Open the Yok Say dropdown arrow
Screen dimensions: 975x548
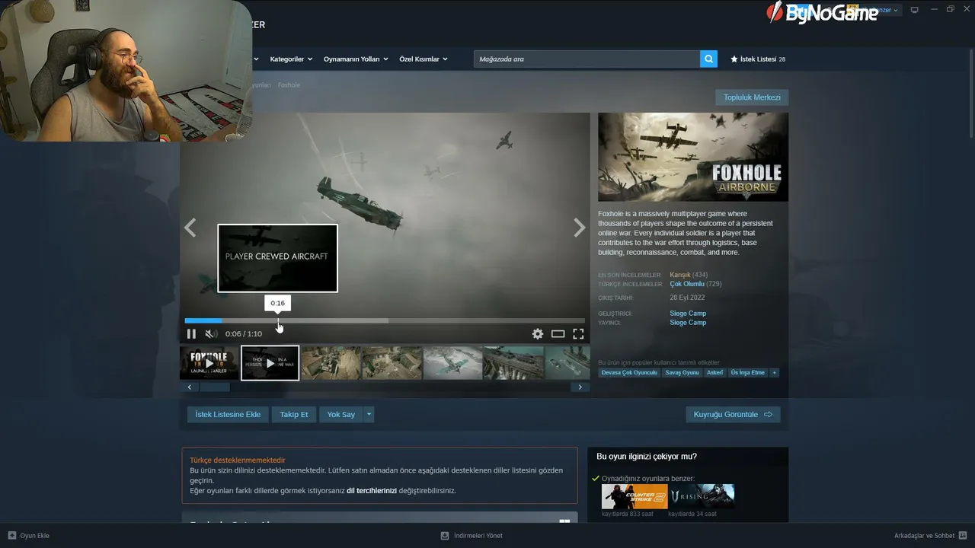(369, 415)
